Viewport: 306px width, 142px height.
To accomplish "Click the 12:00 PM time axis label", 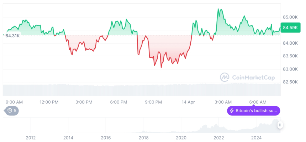I will pos(49,102).
